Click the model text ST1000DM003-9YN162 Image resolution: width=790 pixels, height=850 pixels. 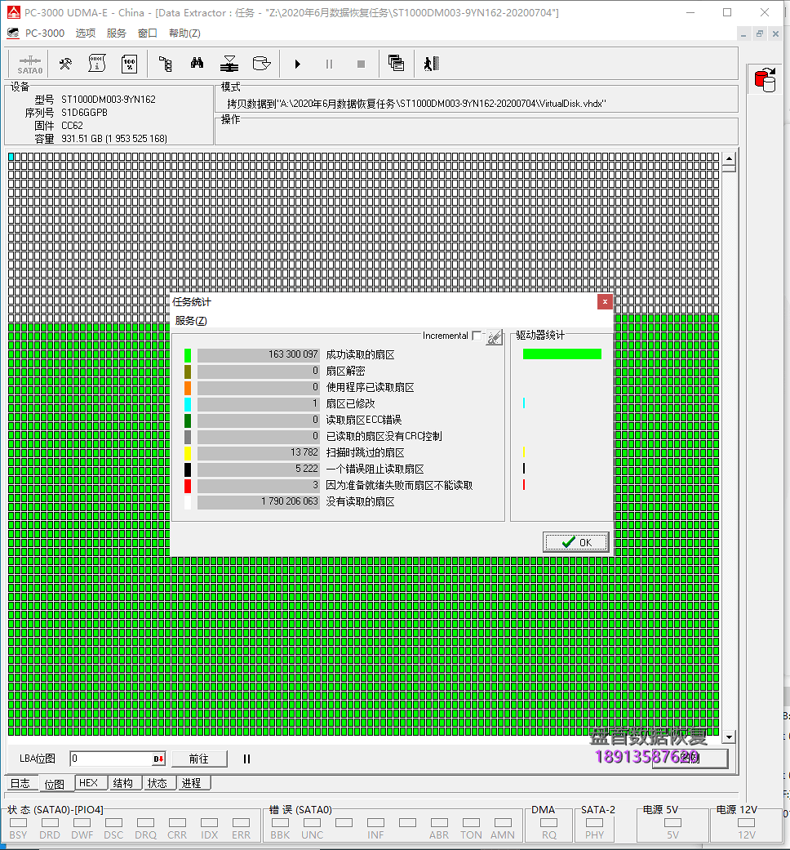click(109, 99)
